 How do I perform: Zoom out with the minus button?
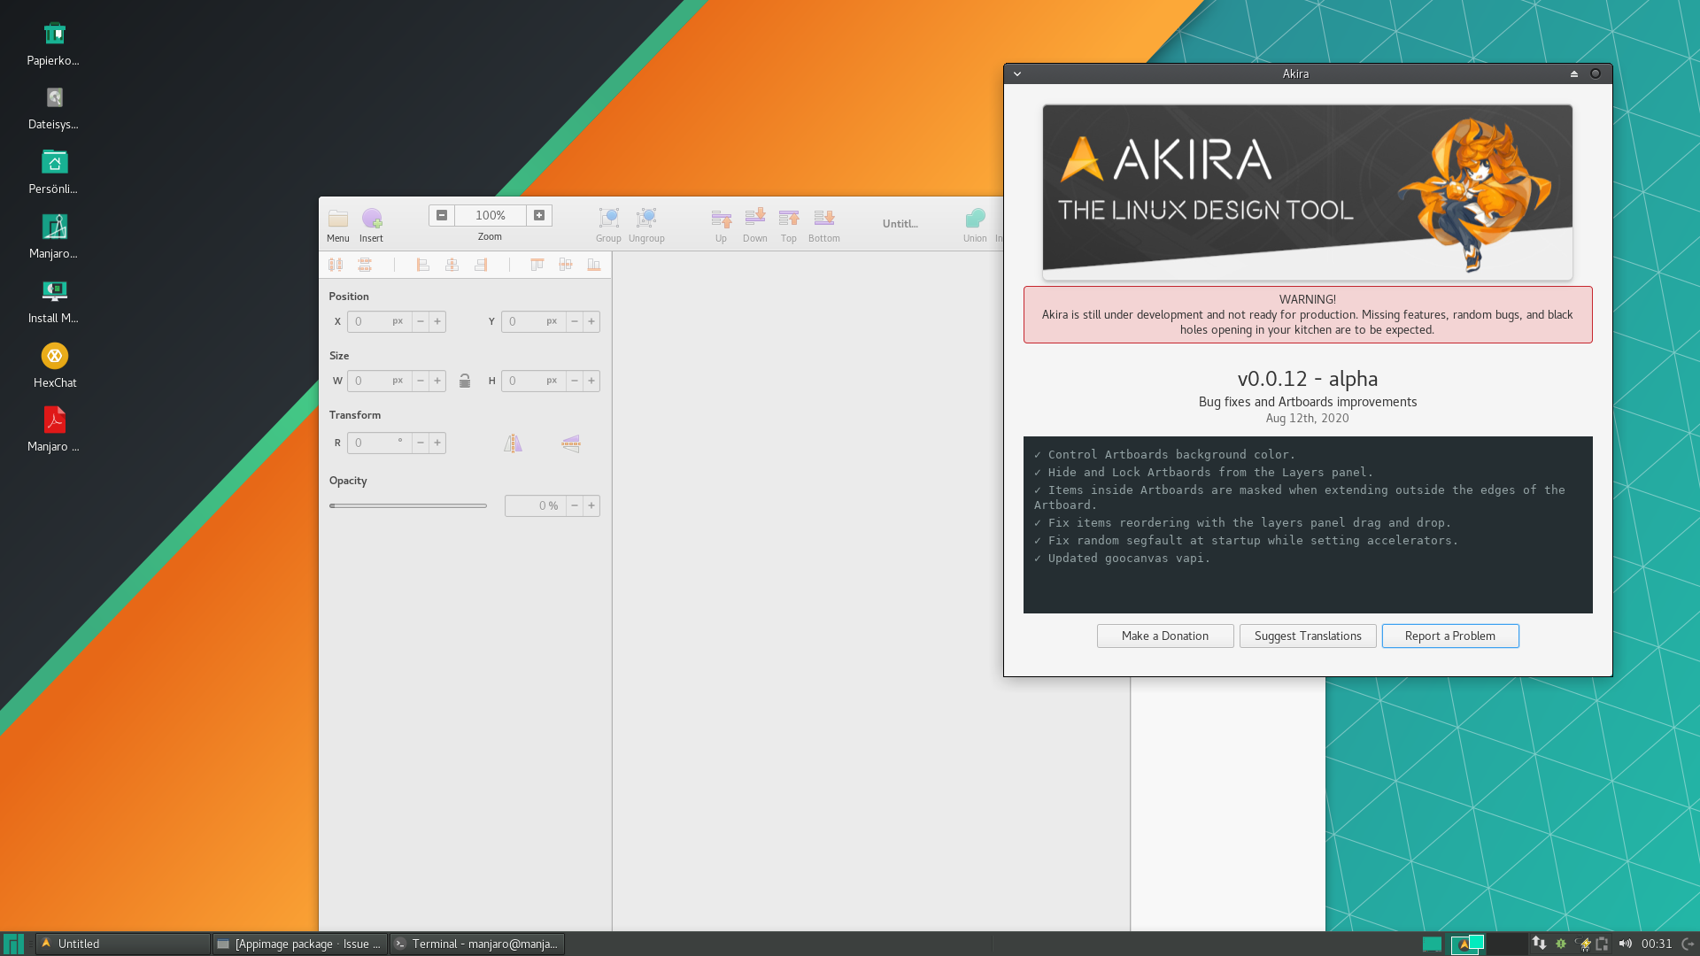442,215
